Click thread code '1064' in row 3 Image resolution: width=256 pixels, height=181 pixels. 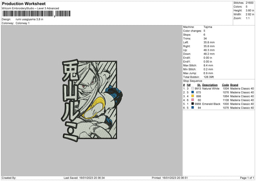click(x=226, y=96)
